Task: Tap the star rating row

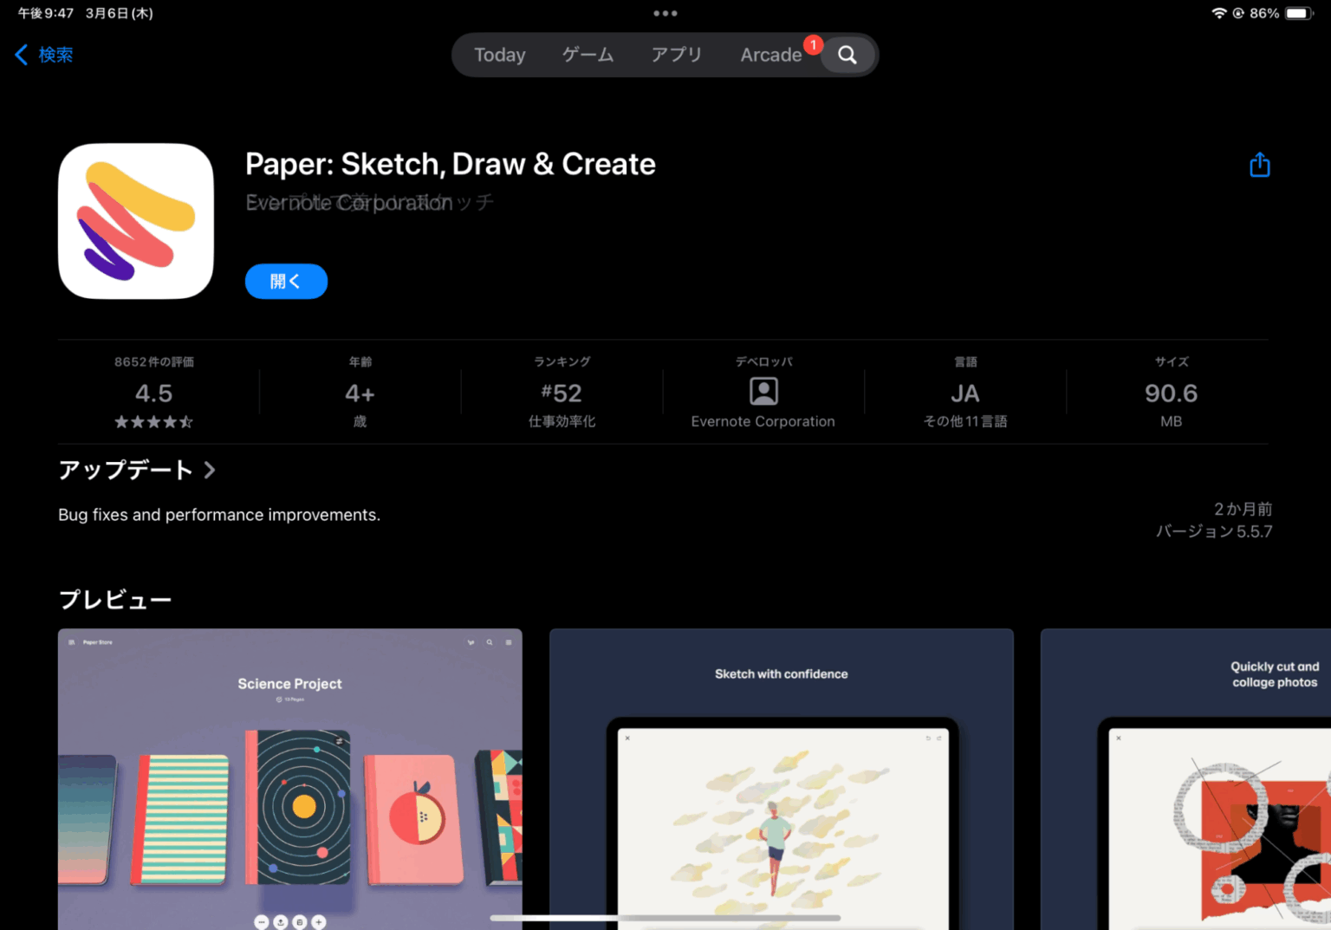Action: pyautogui.click(x=154, y=422)
